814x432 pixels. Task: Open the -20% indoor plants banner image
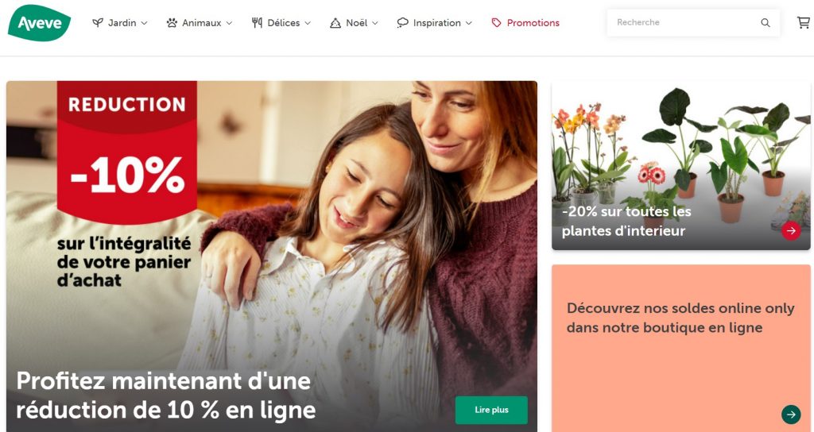point(681,165)
